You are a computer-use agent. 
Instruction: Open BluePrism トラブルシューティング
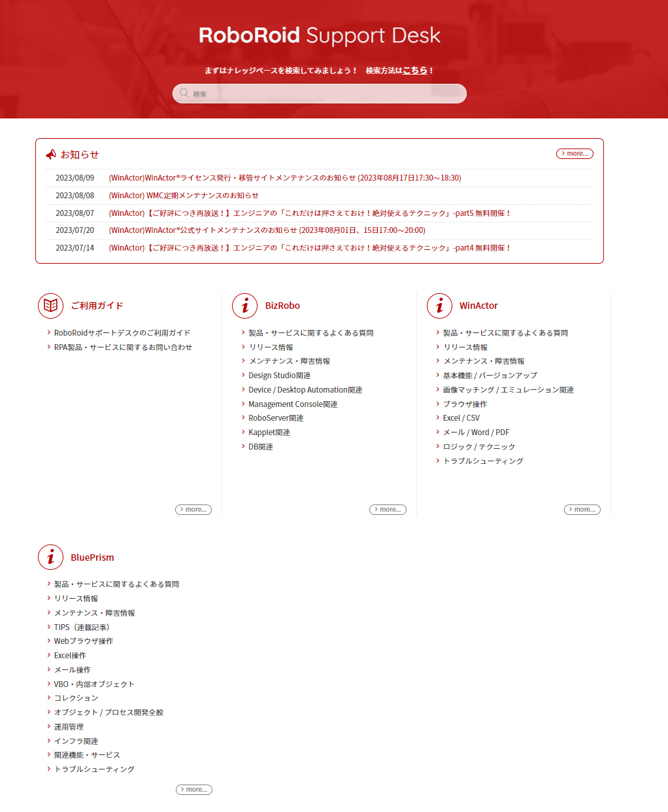94,769
